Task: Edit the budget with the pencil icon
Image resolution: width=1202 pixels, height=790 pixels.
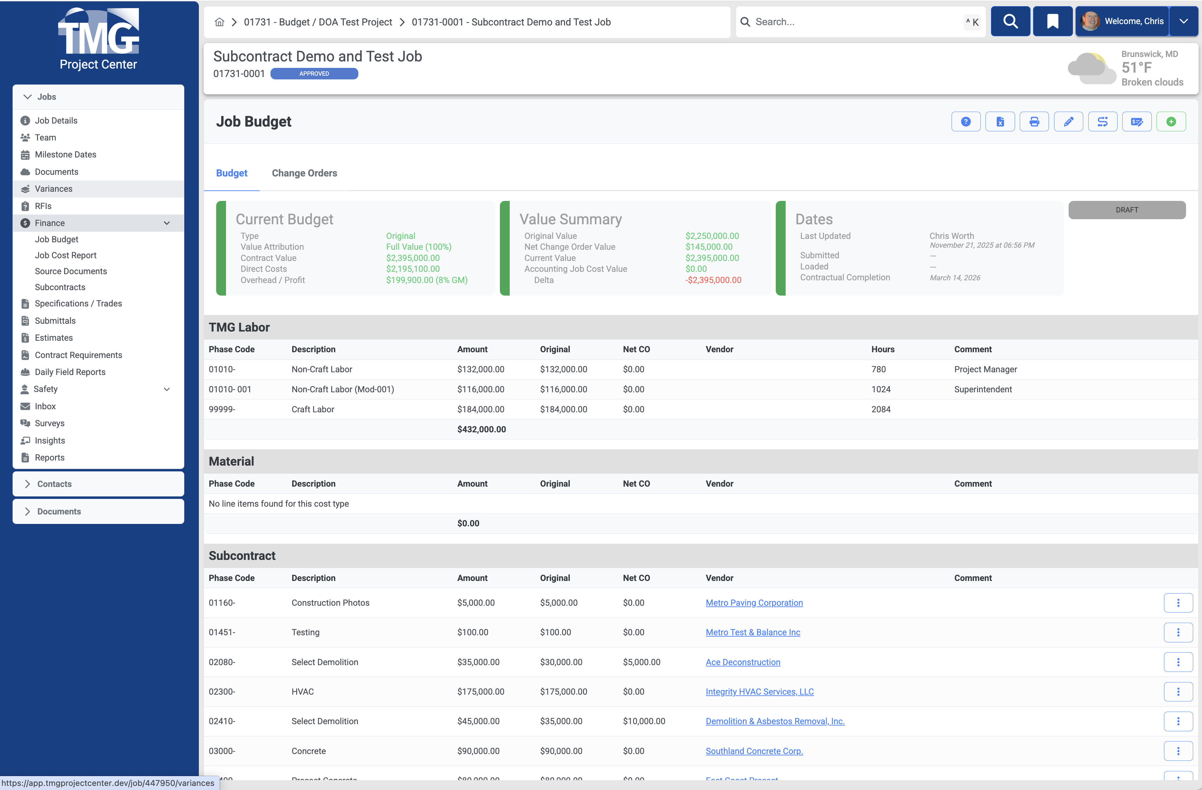Action: point(1069,121)
